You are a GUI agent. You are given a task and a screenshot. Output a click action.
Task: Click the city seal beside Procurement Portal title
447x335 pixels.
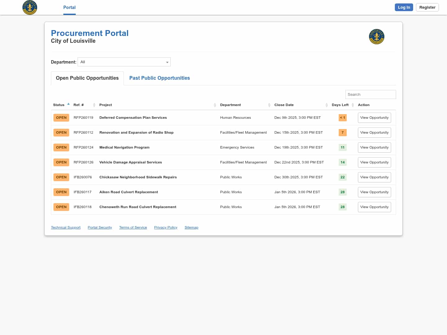(x=377, y=37)
